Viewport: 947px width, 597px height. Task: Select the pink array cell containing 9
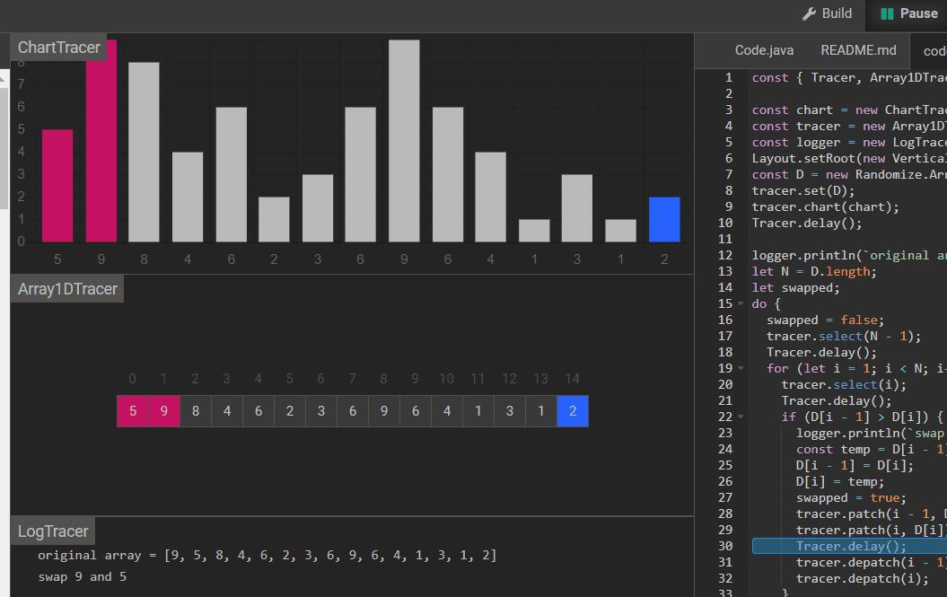[x=164, y=411]
